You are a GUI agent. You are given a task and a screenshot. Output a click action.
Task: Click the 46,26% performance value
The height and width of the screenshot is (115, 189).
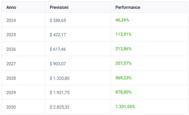pyautogui.click(x=122, y=20)
